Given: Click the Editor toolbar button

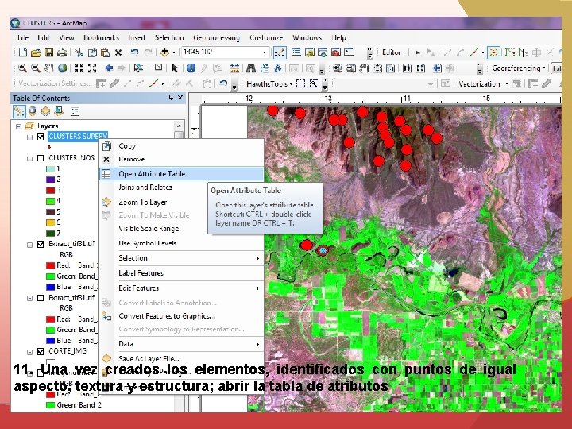Looking at the screenshot, I should [x=394, y=52].
